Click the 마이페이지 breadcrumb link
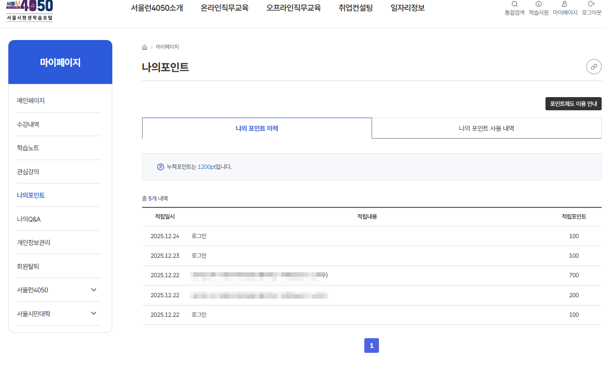The width and height of the screenshot is (607, 366). pos(167,46)
